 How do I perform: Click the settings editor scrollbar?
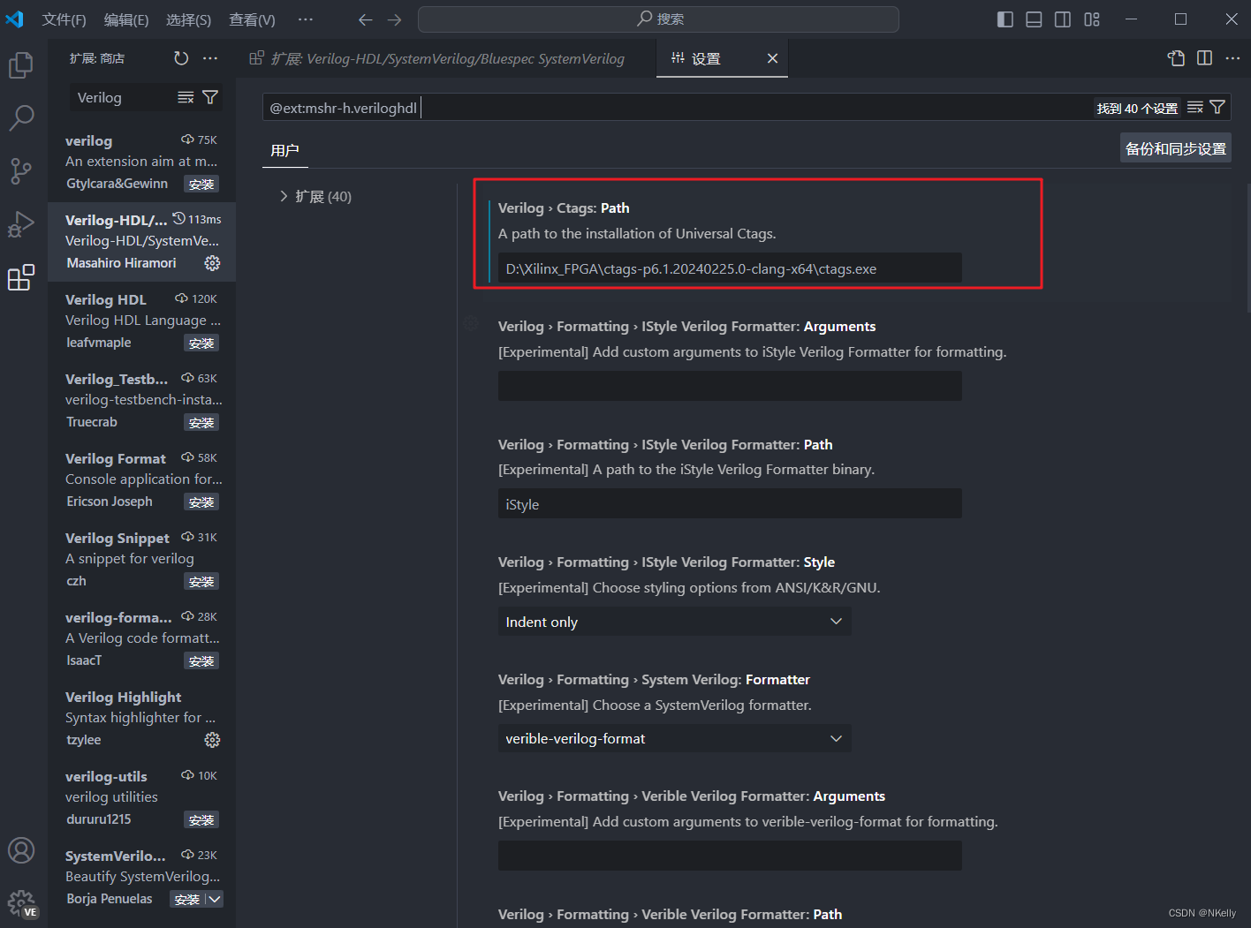(1247, 247)
